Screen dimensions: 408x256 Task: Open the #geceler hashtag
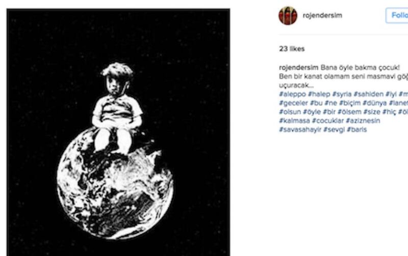(x=294, y=103)
